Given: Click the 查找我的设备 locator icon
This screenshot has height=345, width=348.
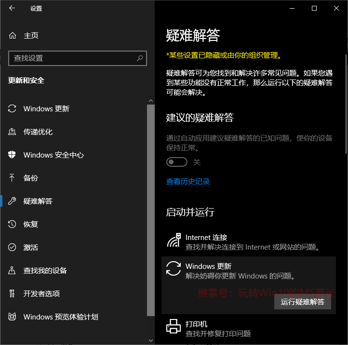Looking at the screenshot, I should tap(12, 270).
